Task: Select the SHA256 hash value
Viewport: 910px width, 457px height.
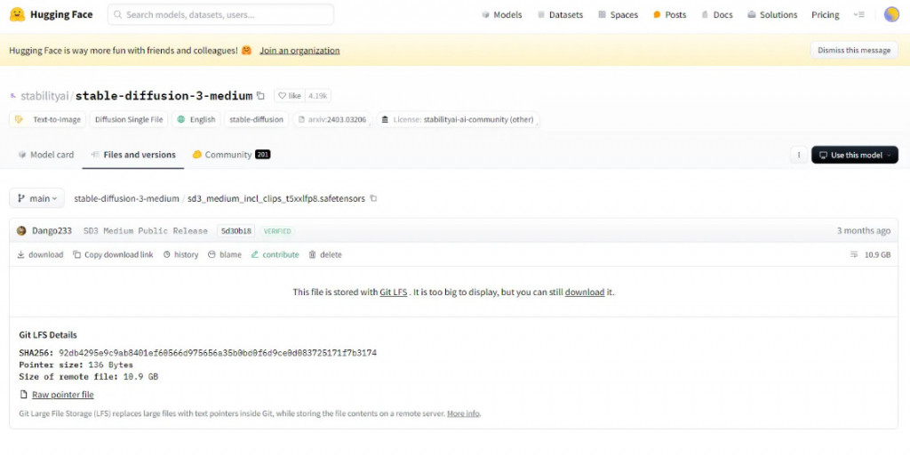Action: [218, 352]
